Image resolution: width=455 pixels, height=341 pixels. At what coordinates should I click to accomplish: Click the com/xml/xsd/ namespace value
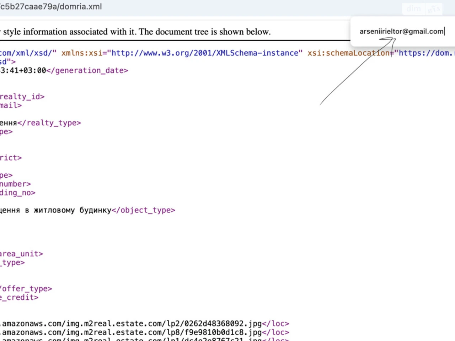pyautogui.click(x=28, y=53)
